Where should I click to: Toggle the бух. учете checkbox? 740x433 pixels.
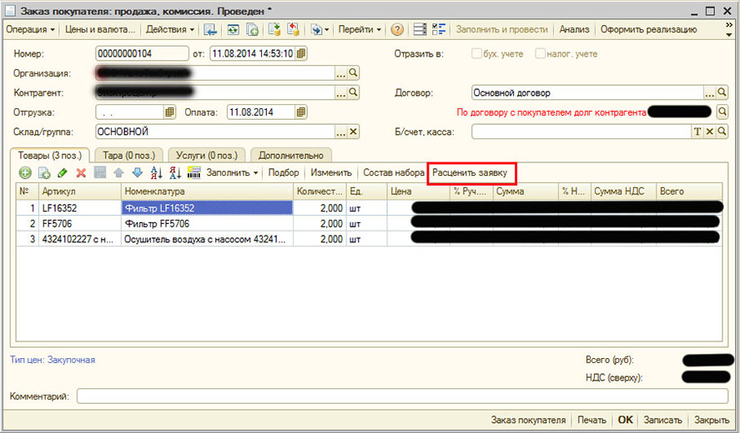[x=477, y=54]
